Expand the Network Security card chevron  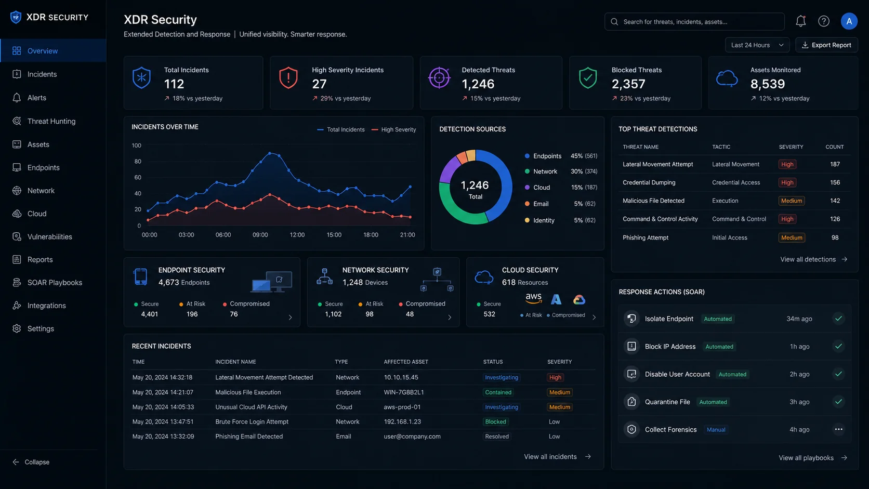point(450,318)
